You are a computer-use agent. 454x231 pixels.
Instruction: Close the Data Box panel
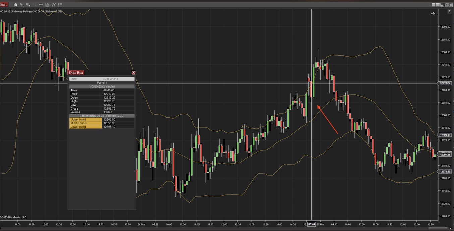[133, 72]
